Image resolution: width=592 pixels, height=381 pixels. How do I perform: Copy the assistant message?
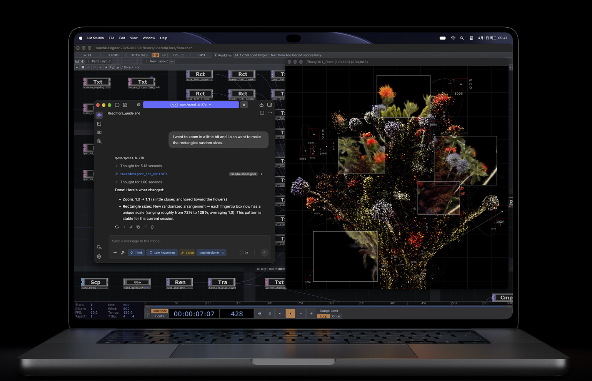[138, 227]
